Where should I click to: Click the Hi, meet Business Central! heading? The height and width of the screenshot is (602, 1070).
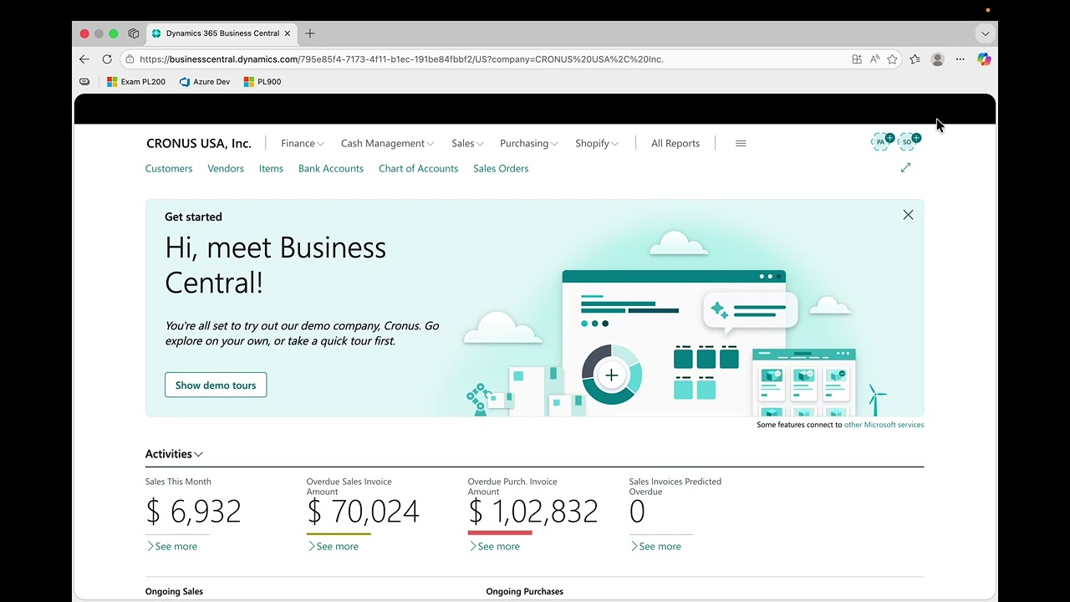point(276,264)
